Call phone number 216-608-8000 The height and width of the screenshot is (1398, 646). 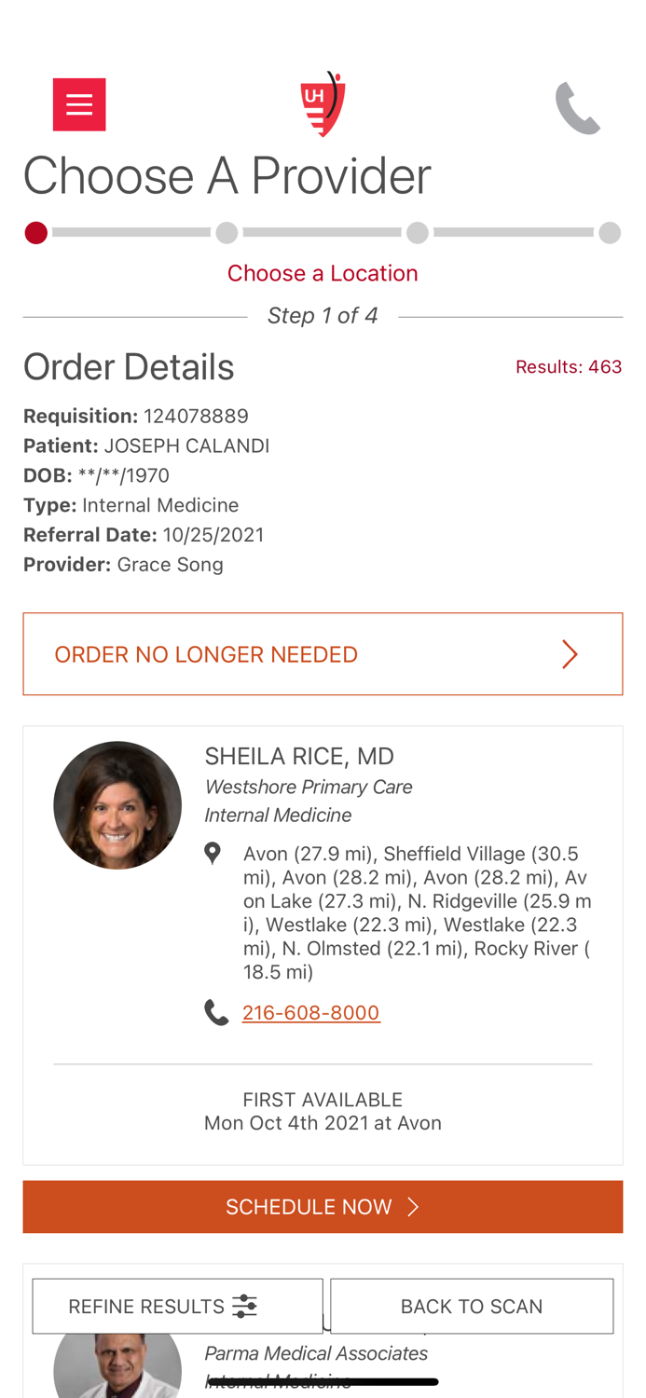(310, 1013)
